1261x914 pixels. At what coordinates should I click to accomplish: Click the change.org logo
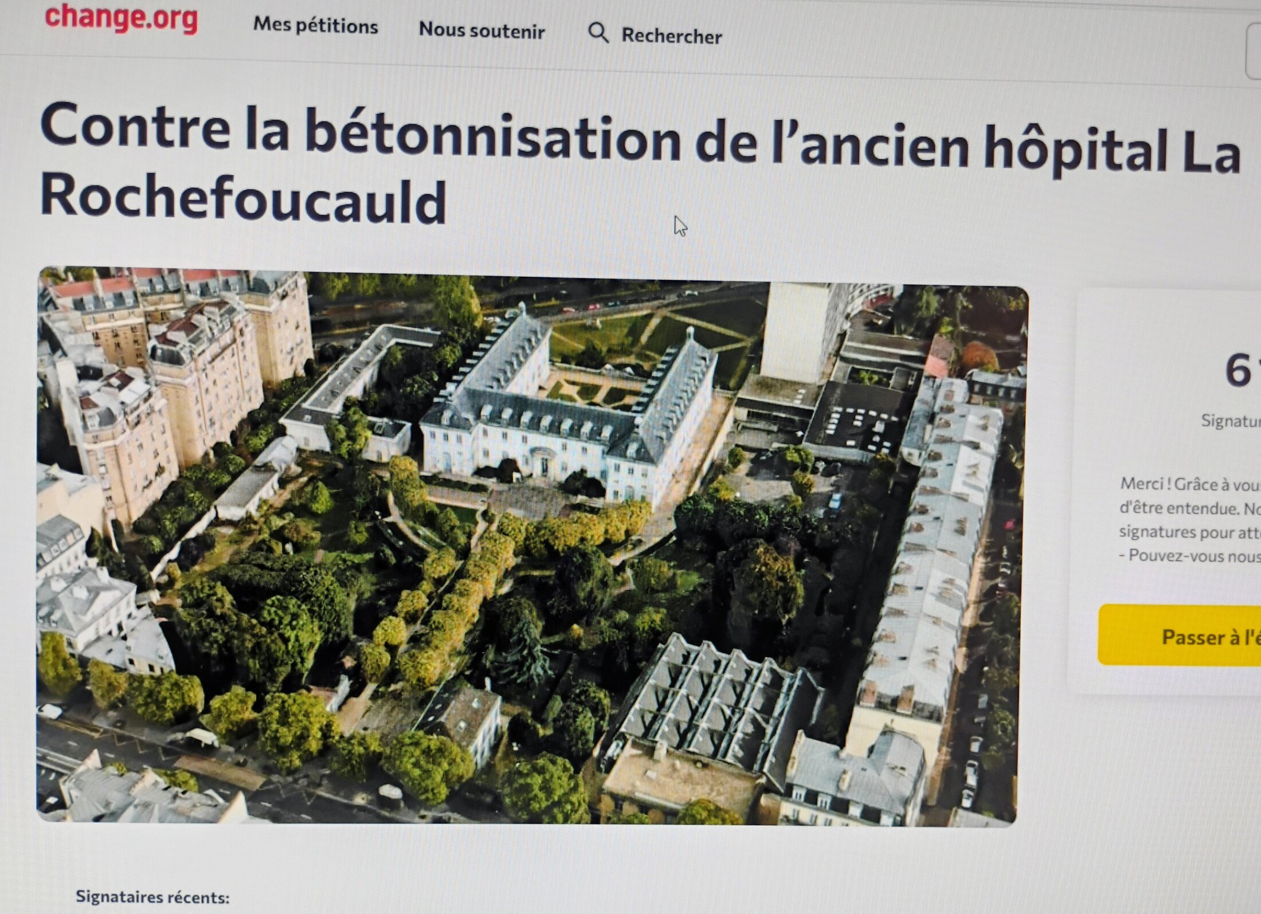point(121,18)
